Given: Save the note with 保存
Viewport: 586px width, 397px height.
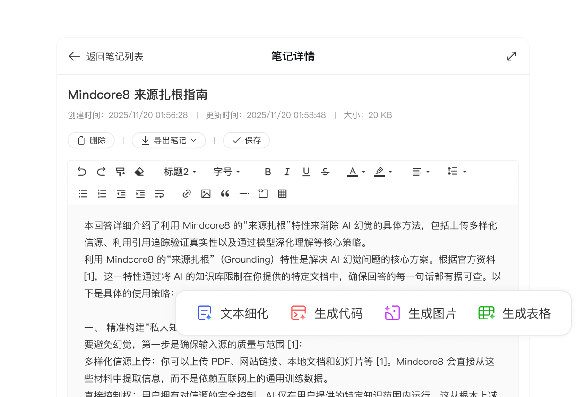Looking at the screenshot, I should pos(246,140).
